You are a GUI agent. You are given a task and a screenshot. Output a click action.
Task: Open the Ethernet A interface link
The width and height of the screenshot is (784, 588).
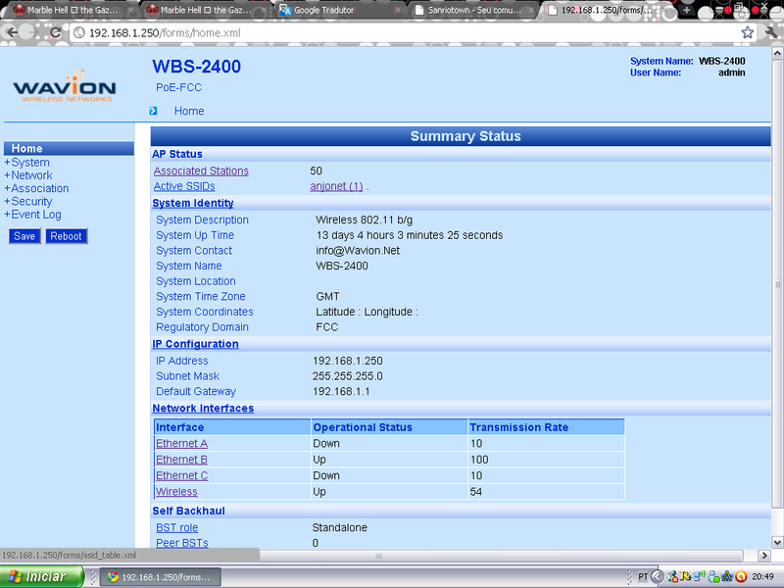tap(181, 444)
